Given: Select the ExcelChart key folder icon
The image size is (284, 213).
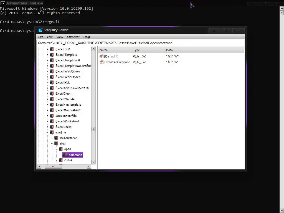Looking at the screenshot, I should pos(52,93).
